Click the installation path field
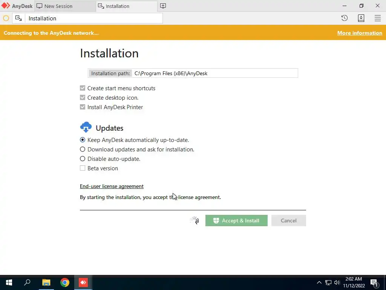Viewport: 386px width, 290px height. (x=193, y=73)
